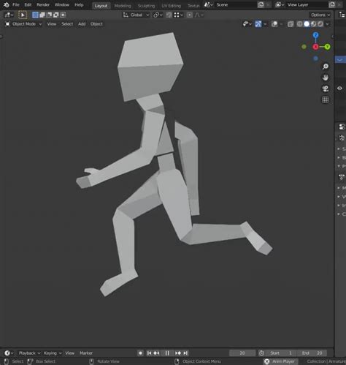Toggle the eye visibility icon in outliner
The width and height of the screenshot is (346, 365).
[339, 89]
